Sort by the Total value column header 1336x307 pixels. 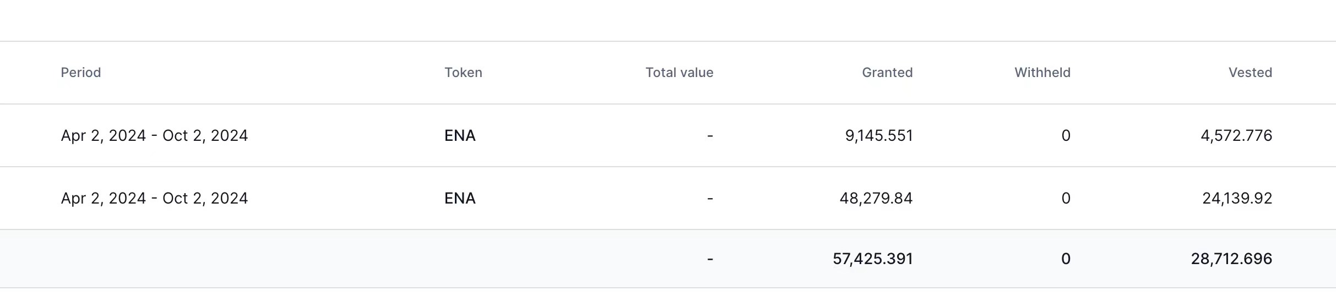click(679, 73)
